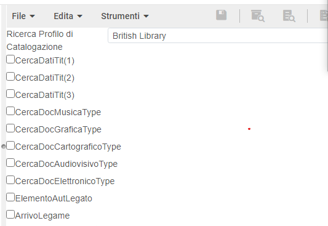Select the CercaDocGraficaType checkbox
Screen dimensions: 328x226
[10, 128]
